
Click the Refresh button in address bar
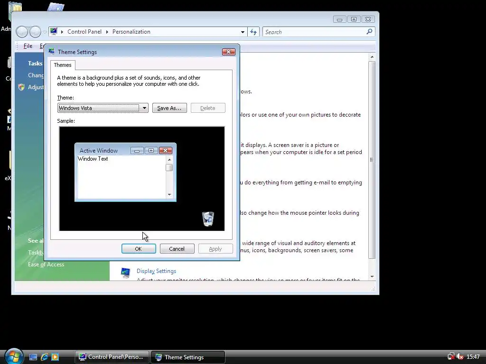(x=253, y=32)
